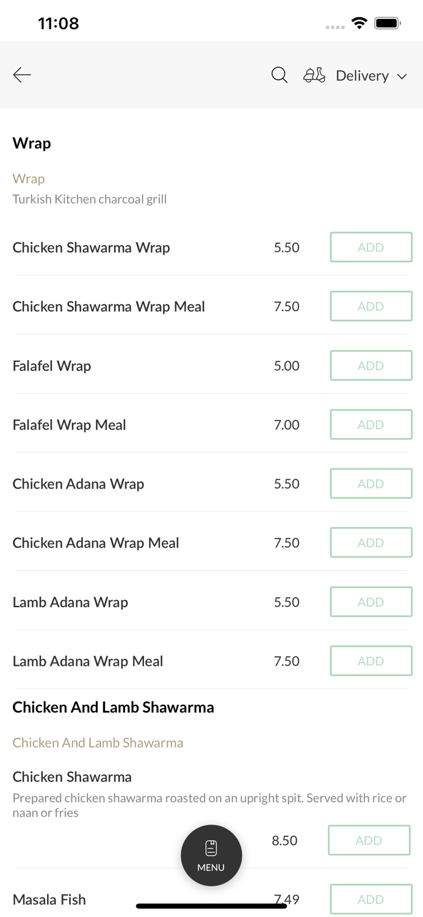
Task: Add Masala Fish to order
Action: pos(371,899)
